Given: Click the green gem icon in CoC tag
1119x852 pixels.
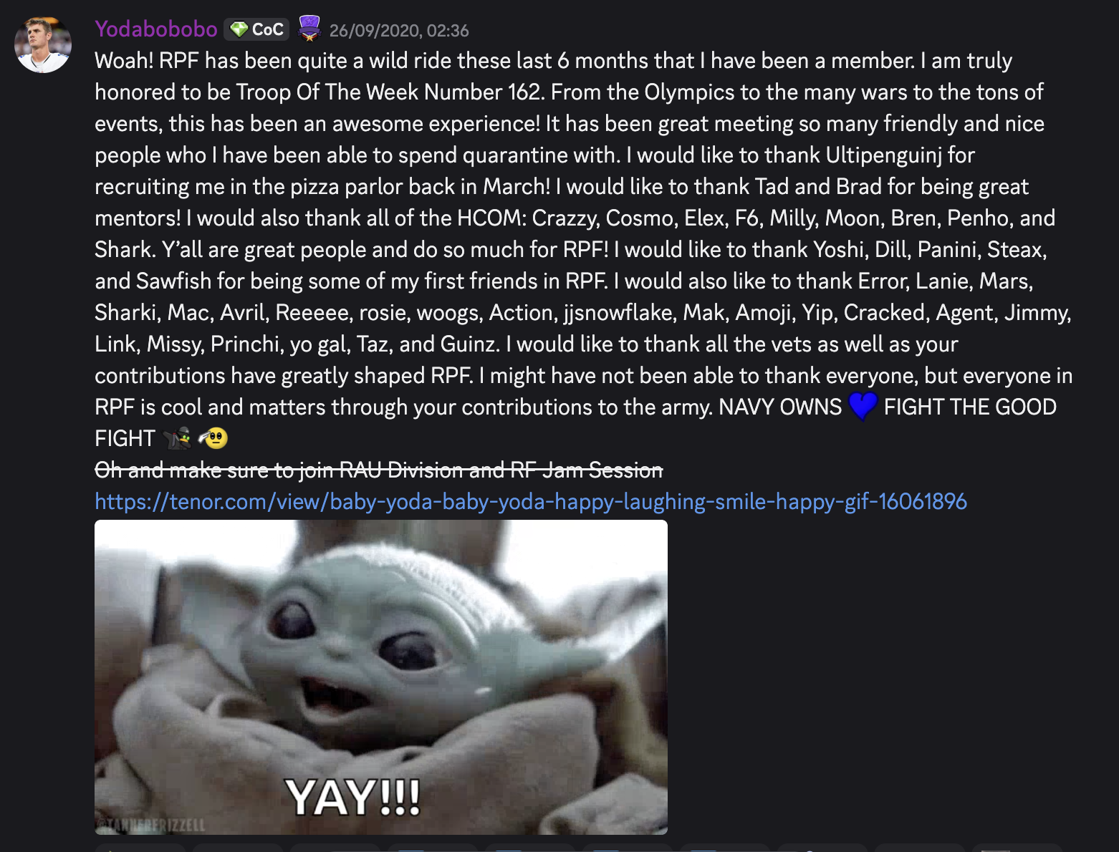Looking at the screenshot, I should [239, 29].
